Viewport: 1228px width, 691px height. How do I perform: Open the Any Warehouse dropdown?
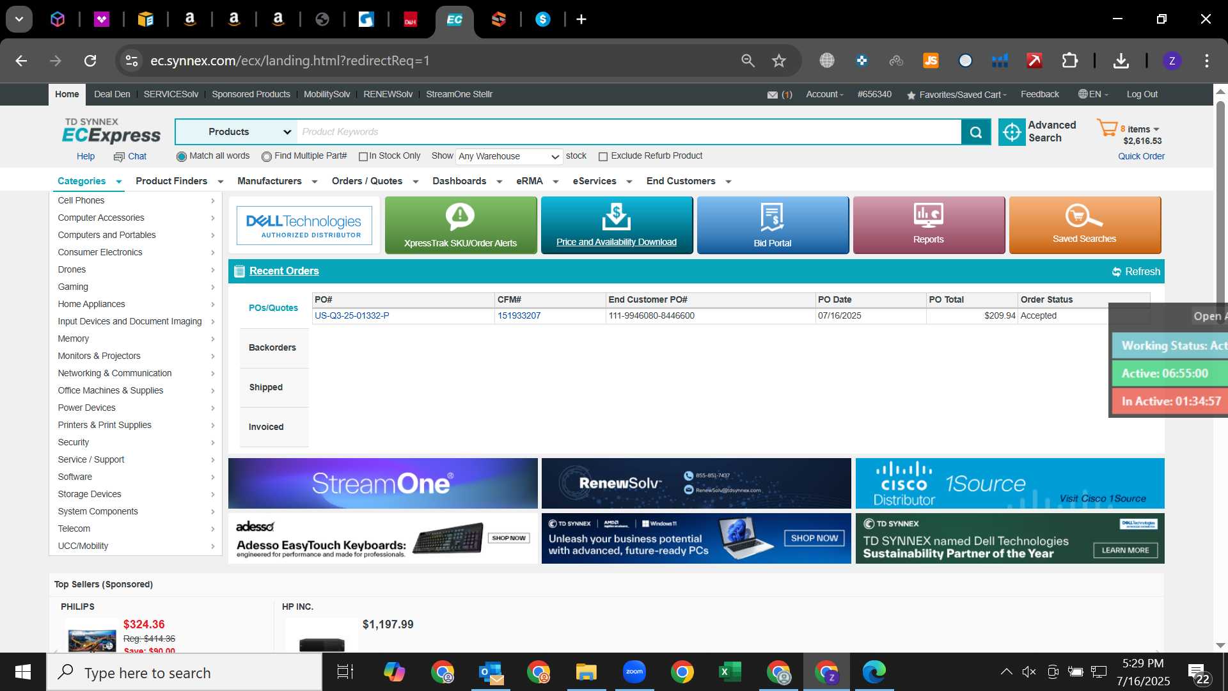click(509, 157)
